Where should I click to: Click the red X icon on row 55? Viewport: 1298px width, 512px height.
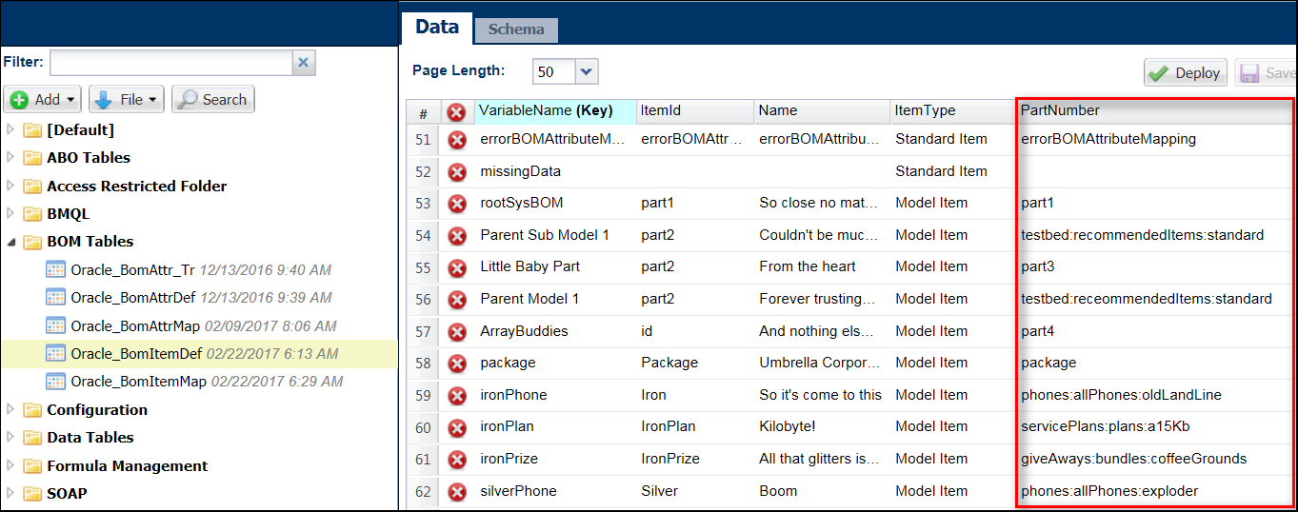(x=457, y=267)
